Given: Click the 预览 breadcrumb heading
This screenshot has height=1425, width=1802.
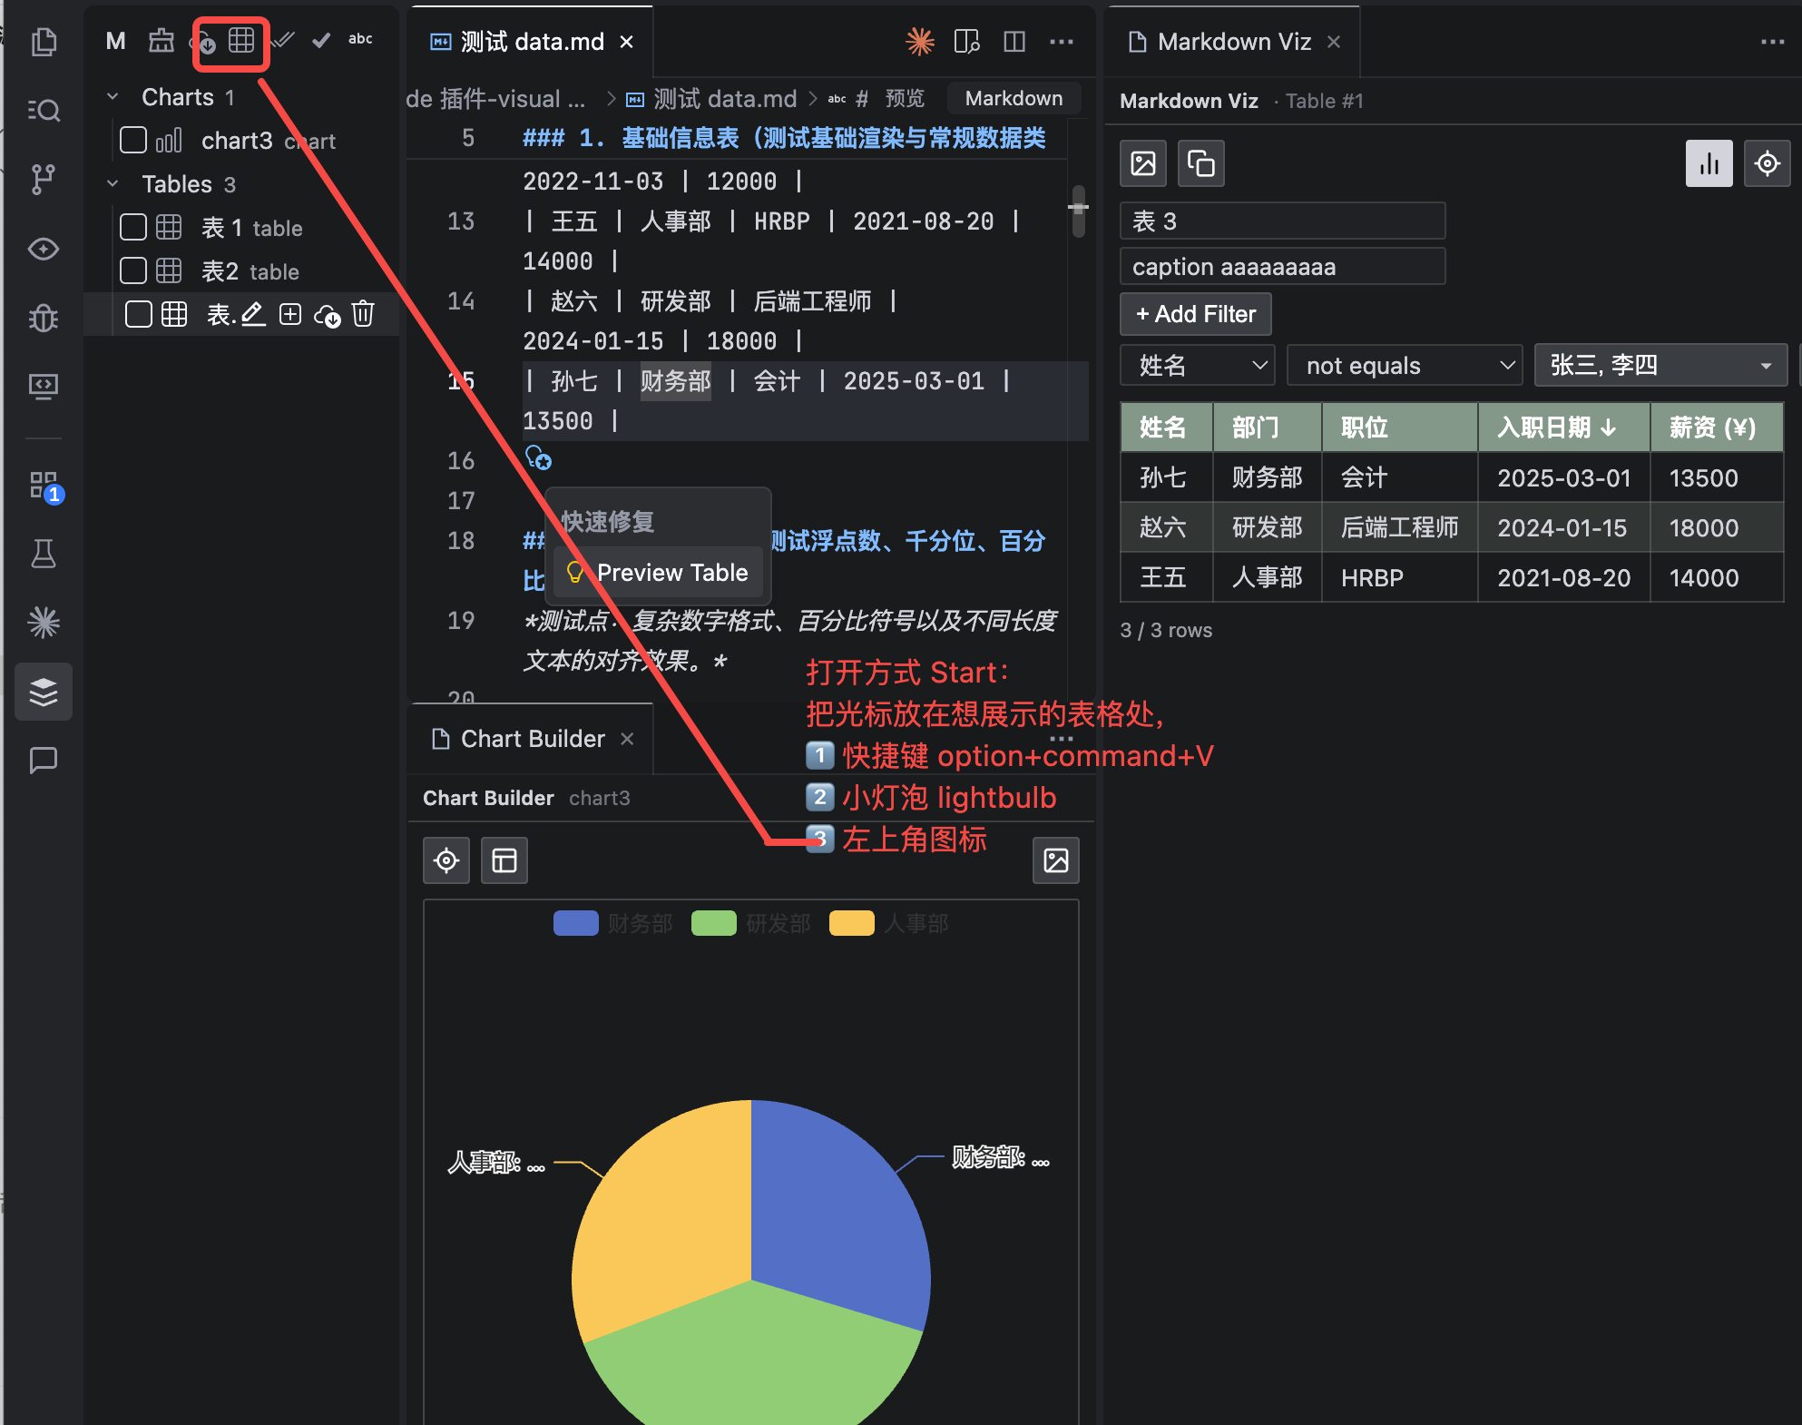Looking at the screenshot, I should click(x=905, y=98).
